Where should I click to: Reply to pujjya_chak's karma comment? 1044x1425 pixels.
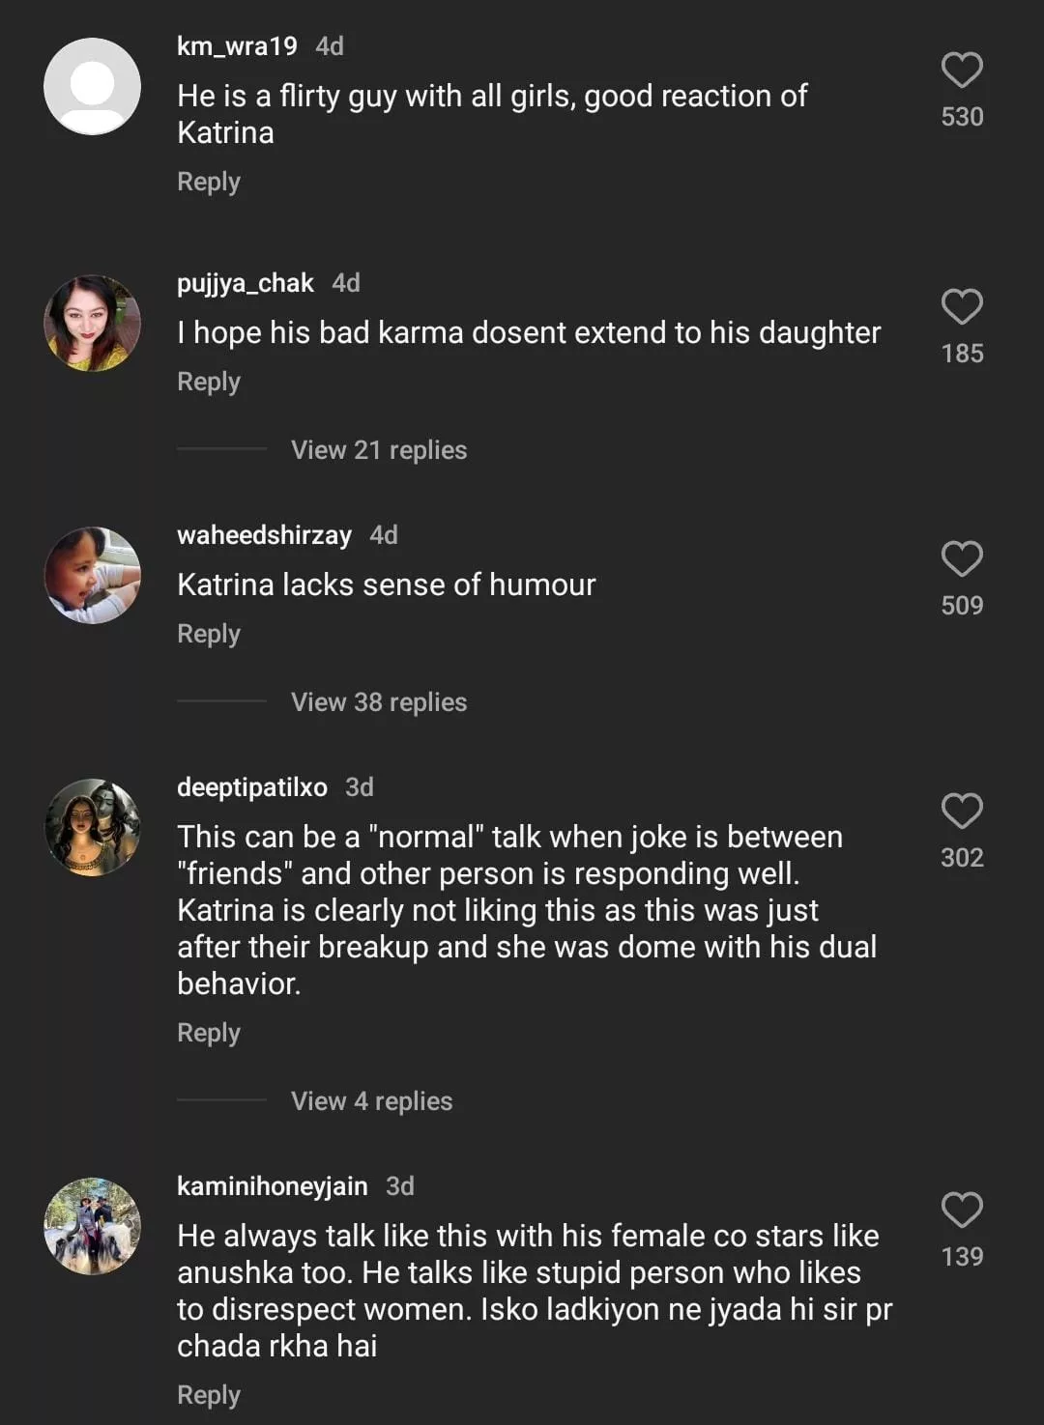[209, 382]
